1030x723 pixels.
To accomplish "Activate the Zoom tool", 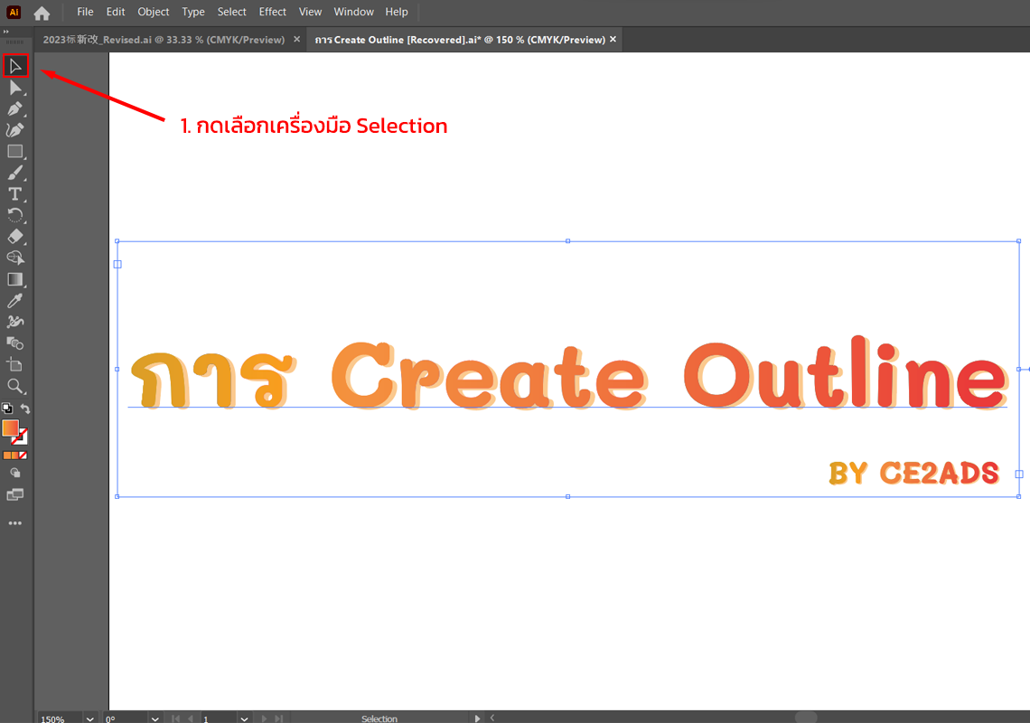I will 15,386.
